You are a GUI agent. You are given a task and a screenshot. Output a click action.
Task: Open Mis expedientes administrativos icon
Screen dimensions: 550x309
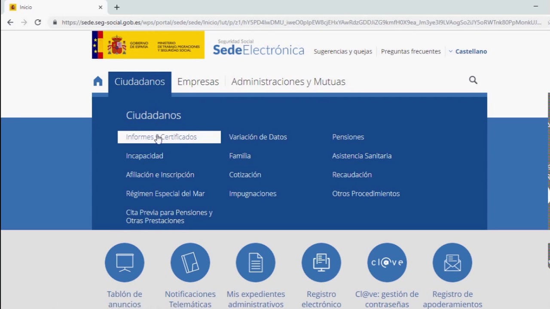(x=256, y=262)
